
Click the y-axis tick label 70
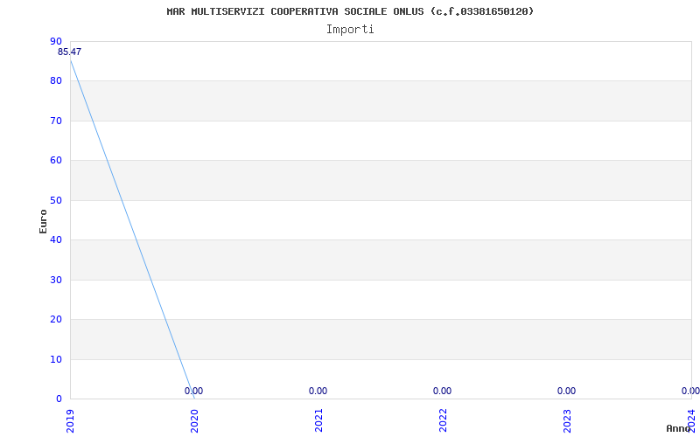56,121
